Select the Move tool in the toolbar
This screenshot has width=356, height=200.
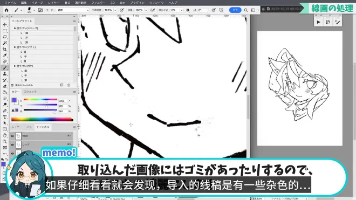point(5,24)
